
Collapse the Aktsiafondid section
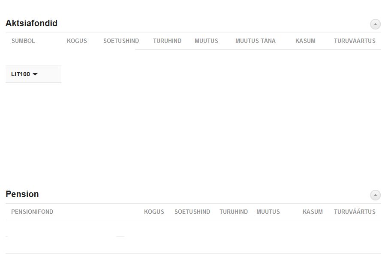point(375,24)
